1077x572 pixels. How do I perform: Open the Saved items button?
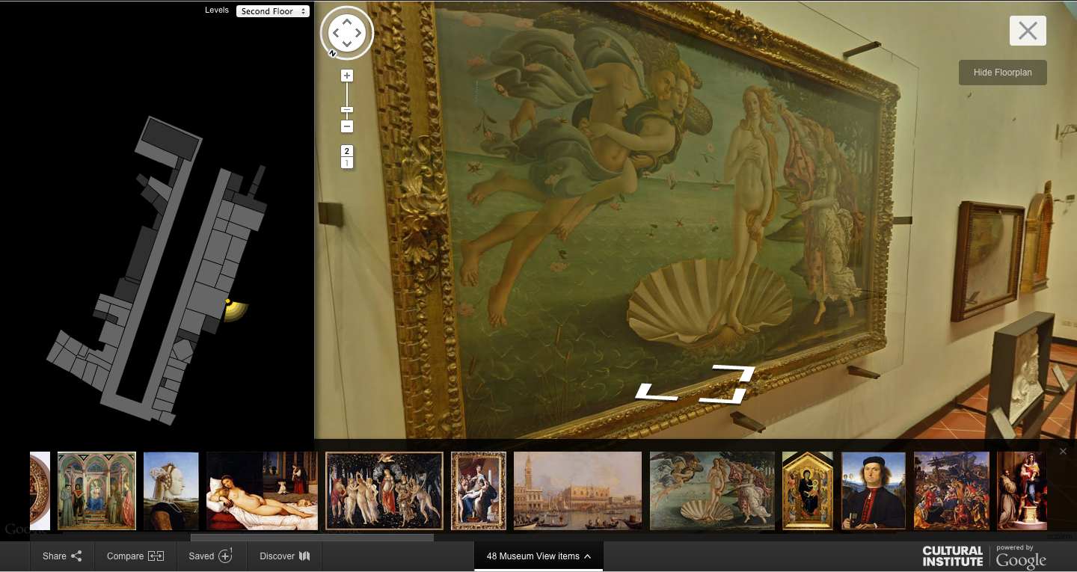(x=211, y=556)
